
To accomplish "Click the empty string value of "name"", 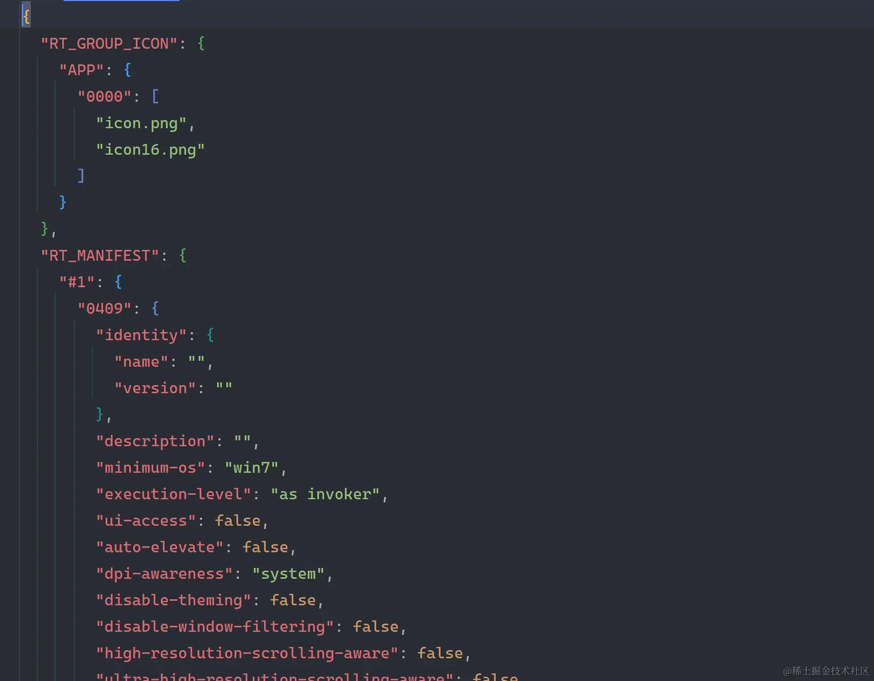I will (196, 361).
